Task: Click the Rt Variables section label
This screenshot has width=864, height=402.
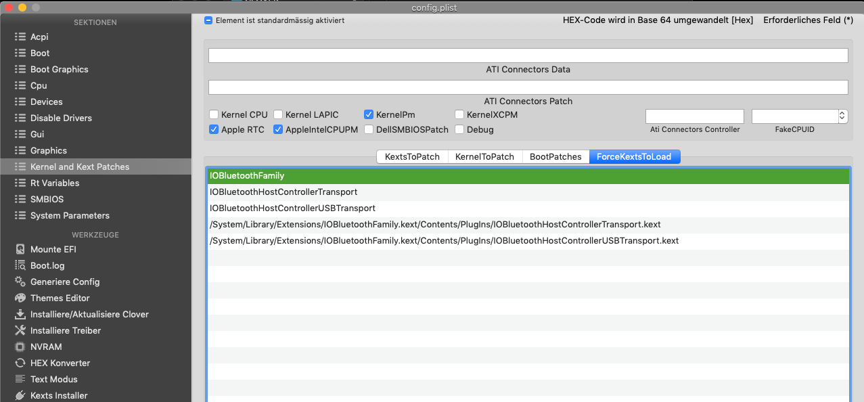Action: (x=55, y=183)
